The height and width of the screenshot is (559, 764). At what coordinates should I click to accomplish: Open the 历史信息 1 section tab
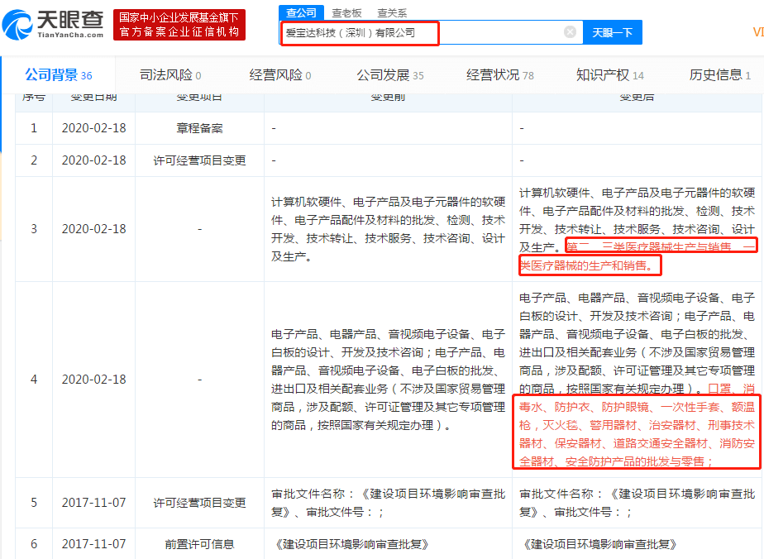[x=719, y=75]
